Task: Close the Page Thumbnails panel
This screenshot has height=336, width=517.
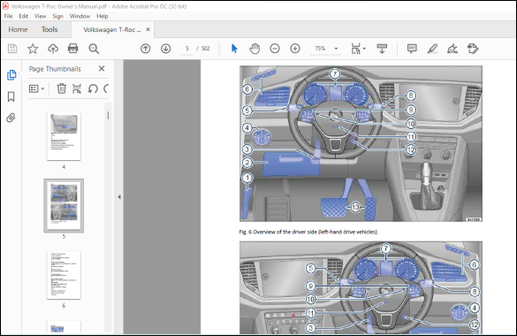Action: click(102, 69)
